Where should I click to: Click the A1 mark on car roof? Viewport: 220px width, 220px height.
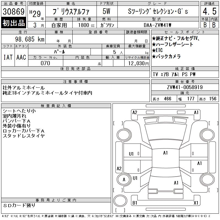click(x=165, y=153)
